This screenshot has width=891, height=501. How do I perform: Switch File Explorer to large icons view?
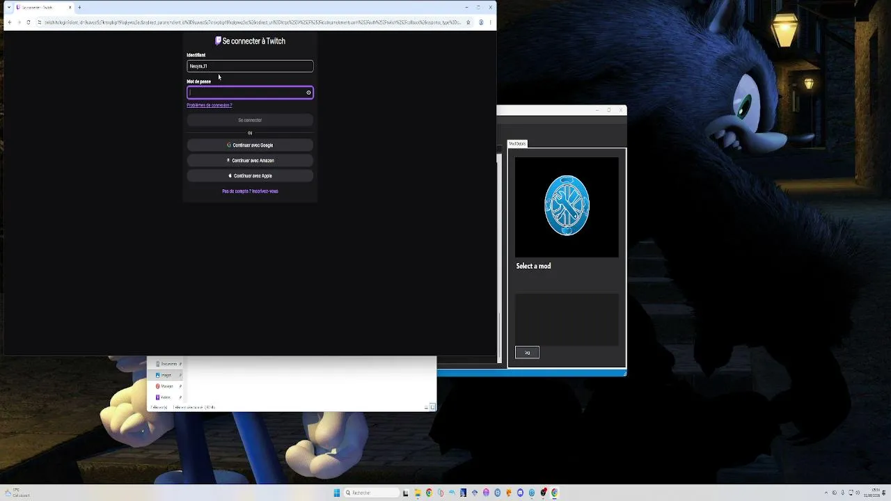pos(432,407)
